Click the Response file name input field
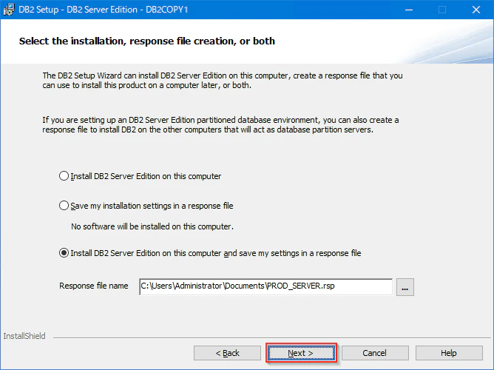494x370 pixels. [266, 286]
